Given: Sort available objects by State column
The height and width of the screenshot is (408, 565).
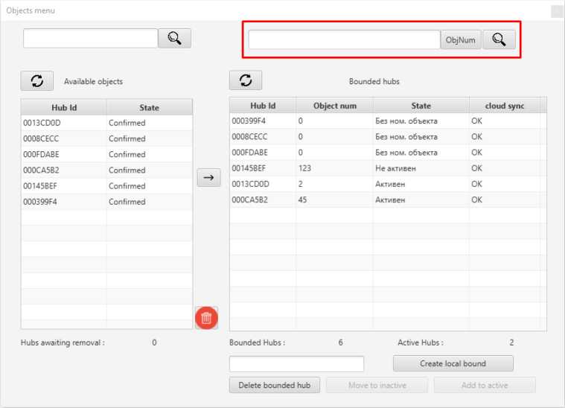Looking at the screenshot, I should 149,107.
